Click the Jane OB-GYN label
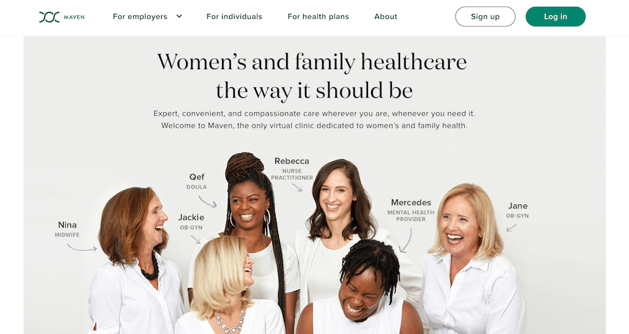Image resolution: width=629 pixels, height=334 pixels. tap(518, 210)
